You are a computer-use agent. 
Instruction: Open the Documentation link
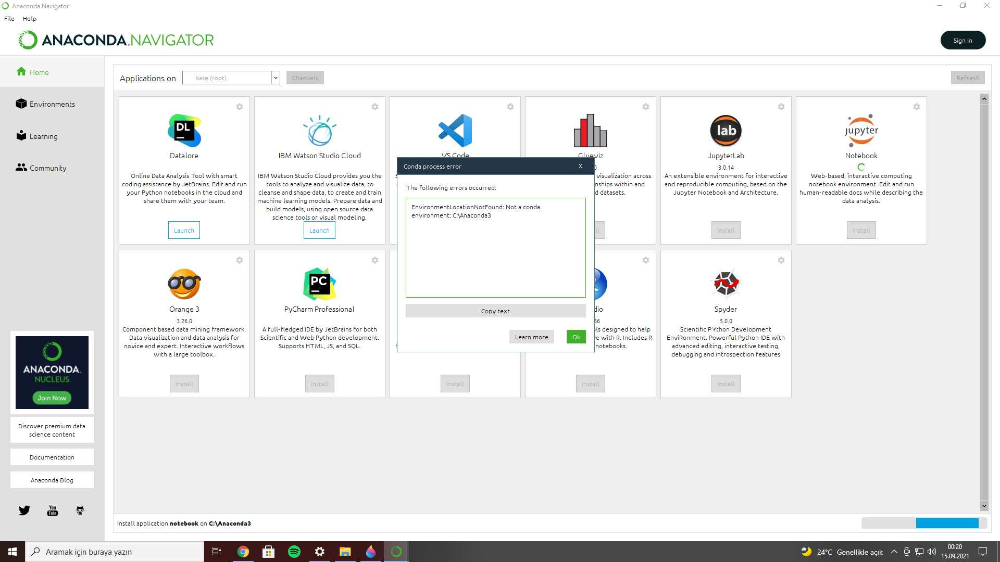tap(52, 457)
